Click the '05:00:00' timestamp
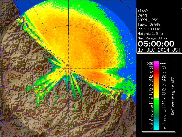The image size is (182, 137). point(156,44)
